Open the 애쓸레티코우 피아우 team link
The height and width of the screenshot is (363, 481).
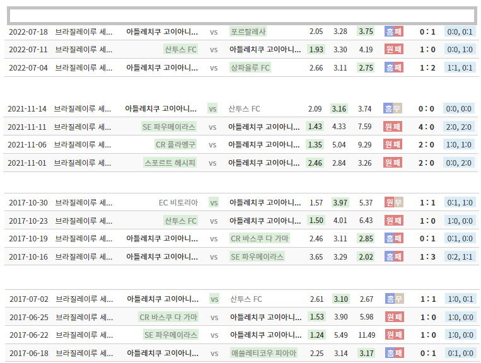[264, 353]
